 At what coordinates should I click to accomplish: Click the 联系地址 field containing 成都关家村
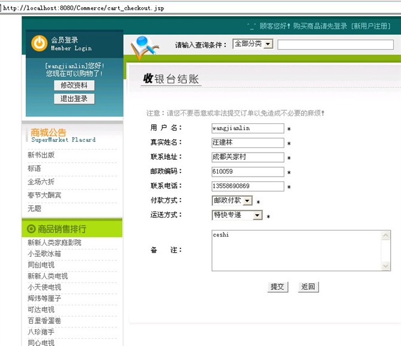click(x=248, y=157)
